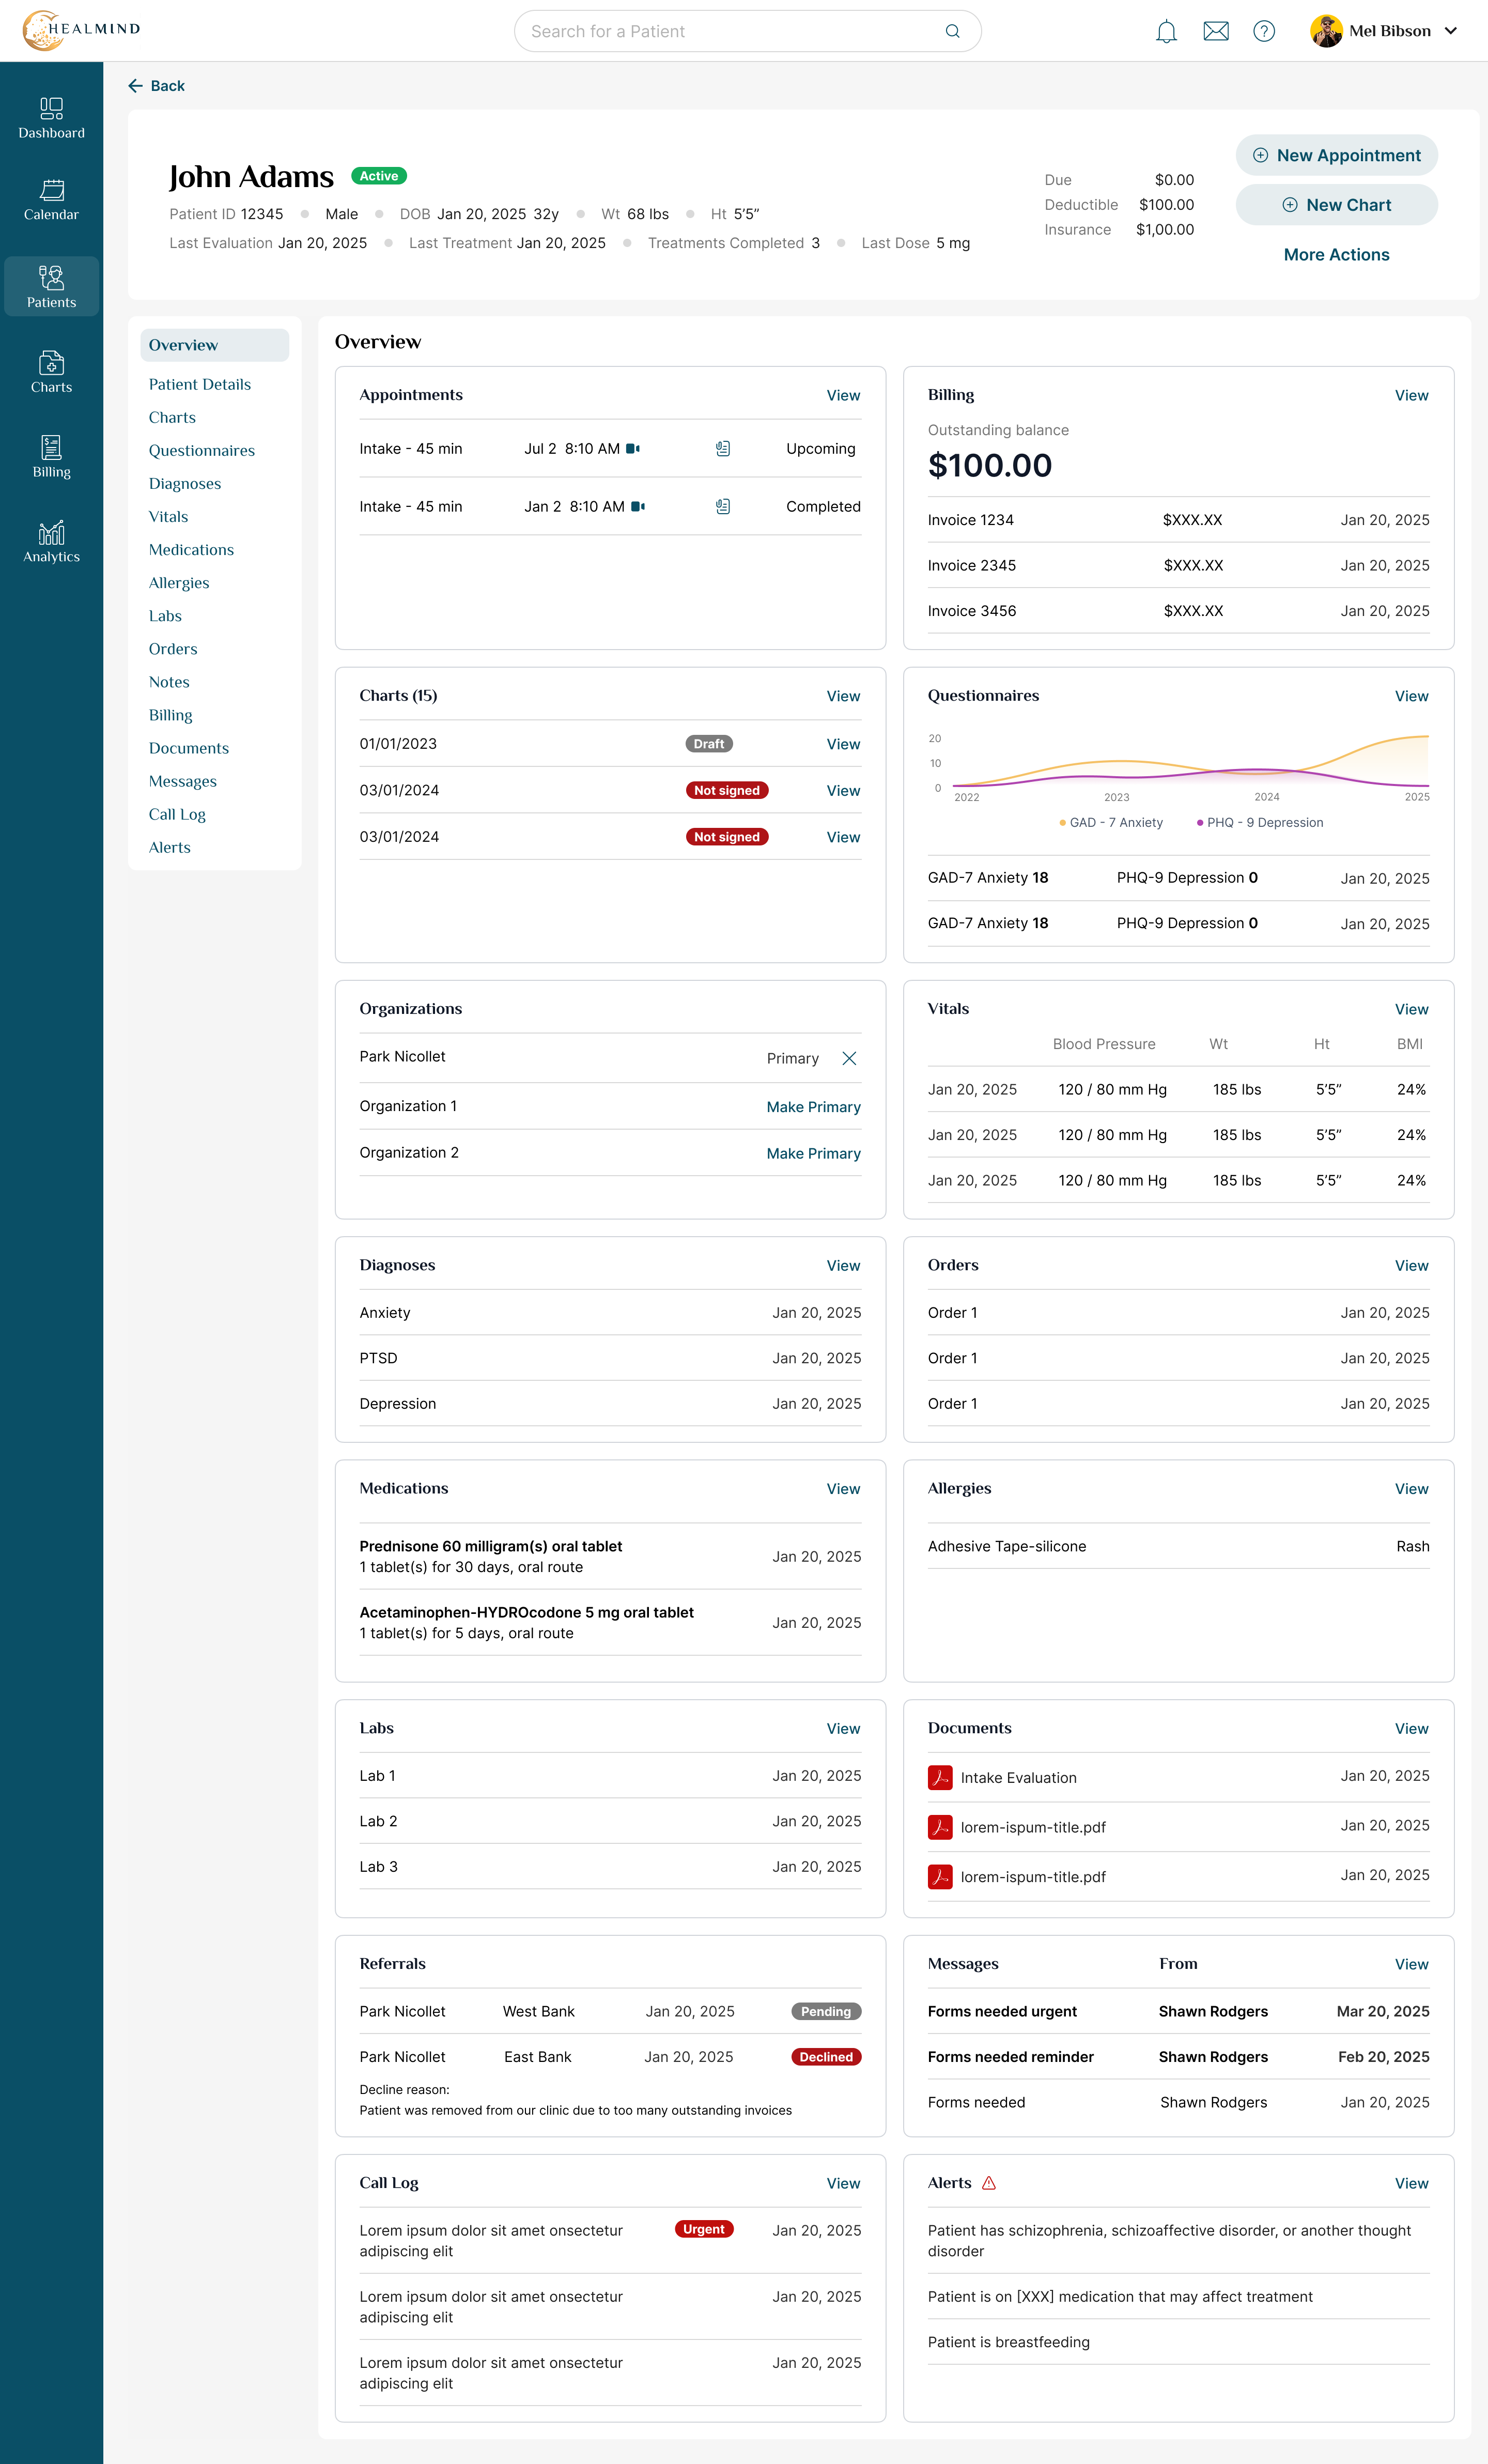This screenshot has width=1488, height=2464.
Task: Open the Intake Evaluation PDF icon
Action: coord(940,1777)
